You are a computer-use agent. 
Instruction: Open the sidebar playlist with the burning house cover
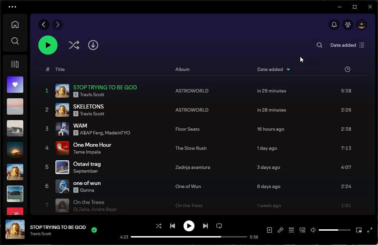15,150
